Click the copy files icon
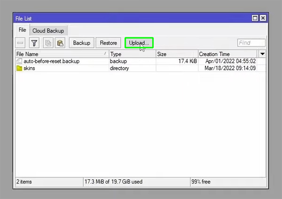The width and height of the screenshot is (282, 199). (x=48, y=43)
